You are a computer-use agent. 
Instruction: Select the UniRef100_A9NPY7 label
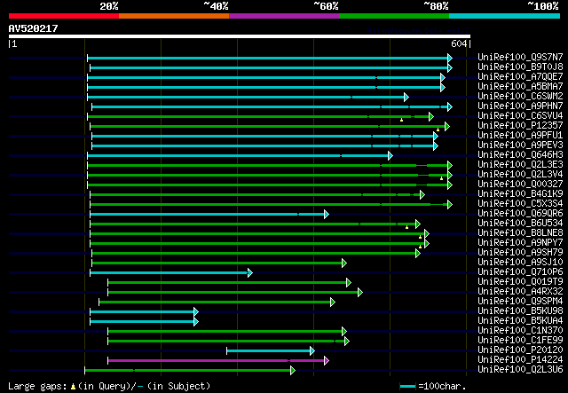[520, 243]
